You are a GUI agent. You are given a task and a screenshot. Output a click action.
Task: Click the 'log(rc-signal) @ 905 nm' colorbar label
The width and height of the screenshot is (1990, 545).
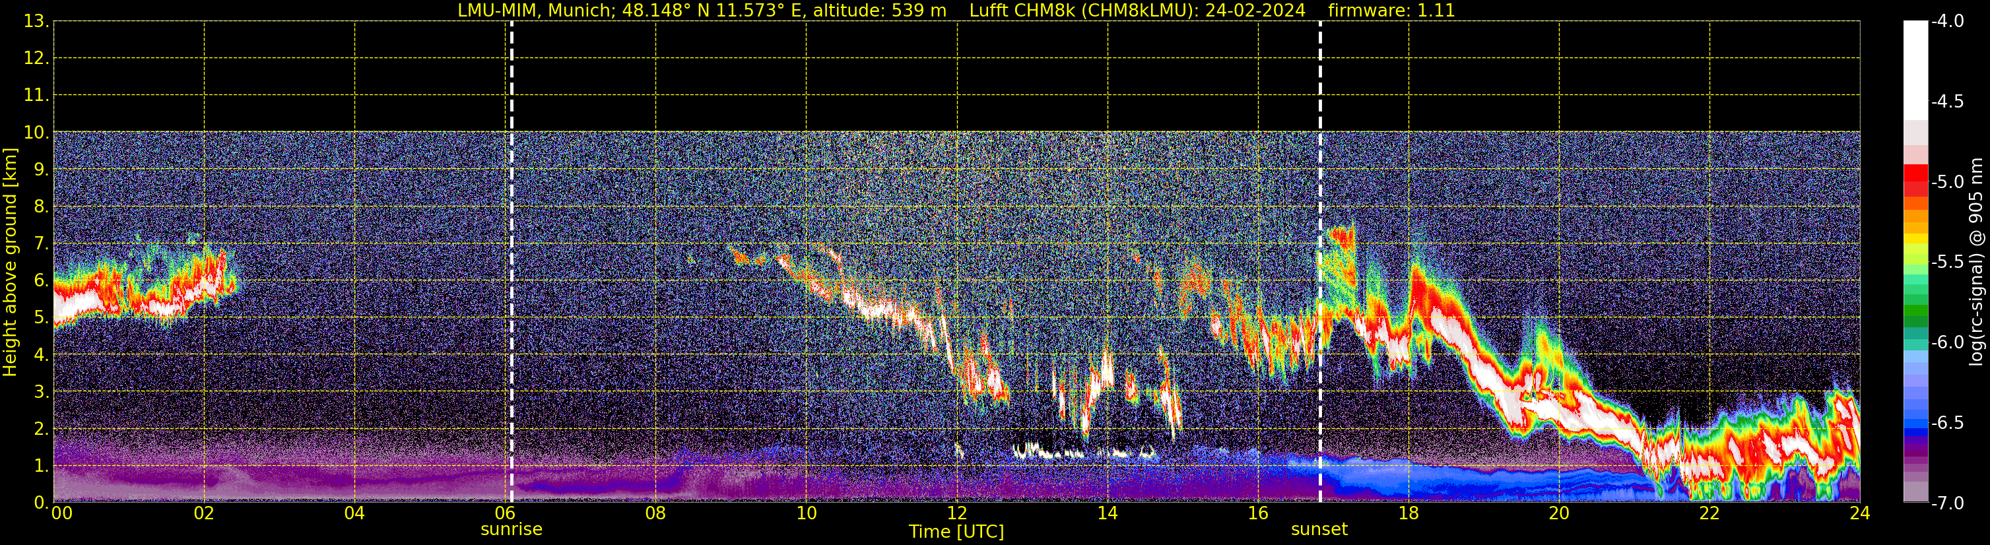[1976, 262]
